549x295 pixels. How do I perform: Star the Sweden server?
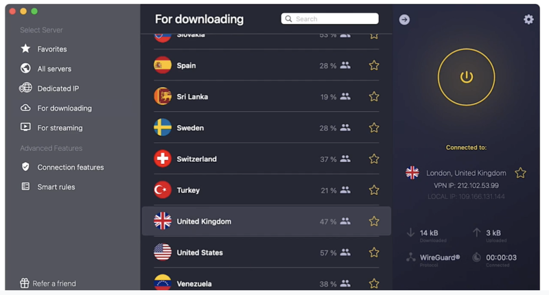point(374,128)
